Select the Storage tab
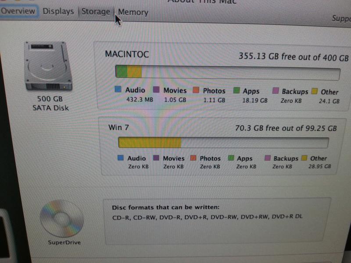This screenshot has width=351, height=263. [x=95, y=12]
